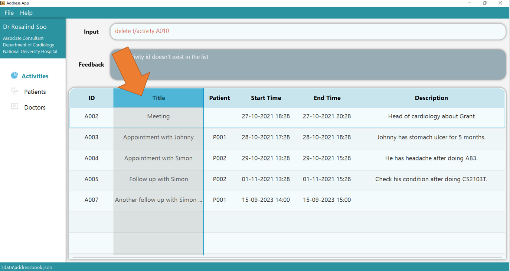Click the Address App title bar icon
This screenshot has width=510, height=271.
coord(3,3)
